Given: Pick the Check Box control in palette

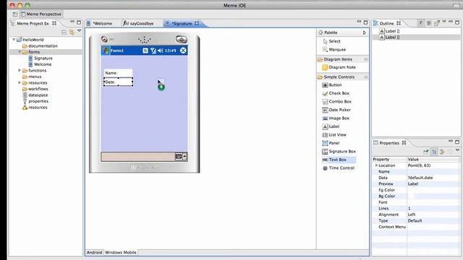Looking at the screenshot, I should pos(336,93).
